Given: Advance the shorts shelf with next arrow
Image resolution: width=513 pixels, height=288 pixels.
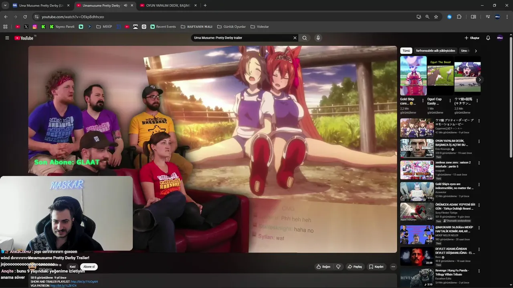Looking at the screenshot, I should point(479,80).
